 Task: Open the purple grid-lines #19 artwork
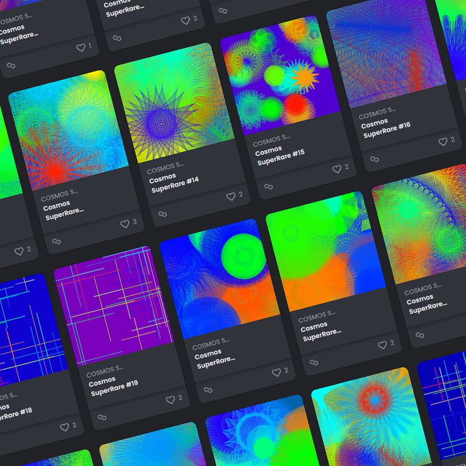[114, 306]
